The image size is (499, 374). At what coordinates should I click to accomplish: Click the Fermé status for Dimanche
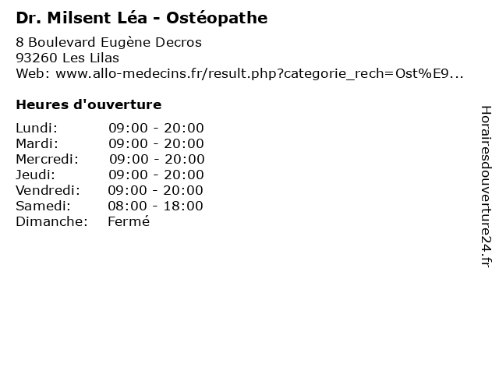pyautogui.click(x=129, y=221)
